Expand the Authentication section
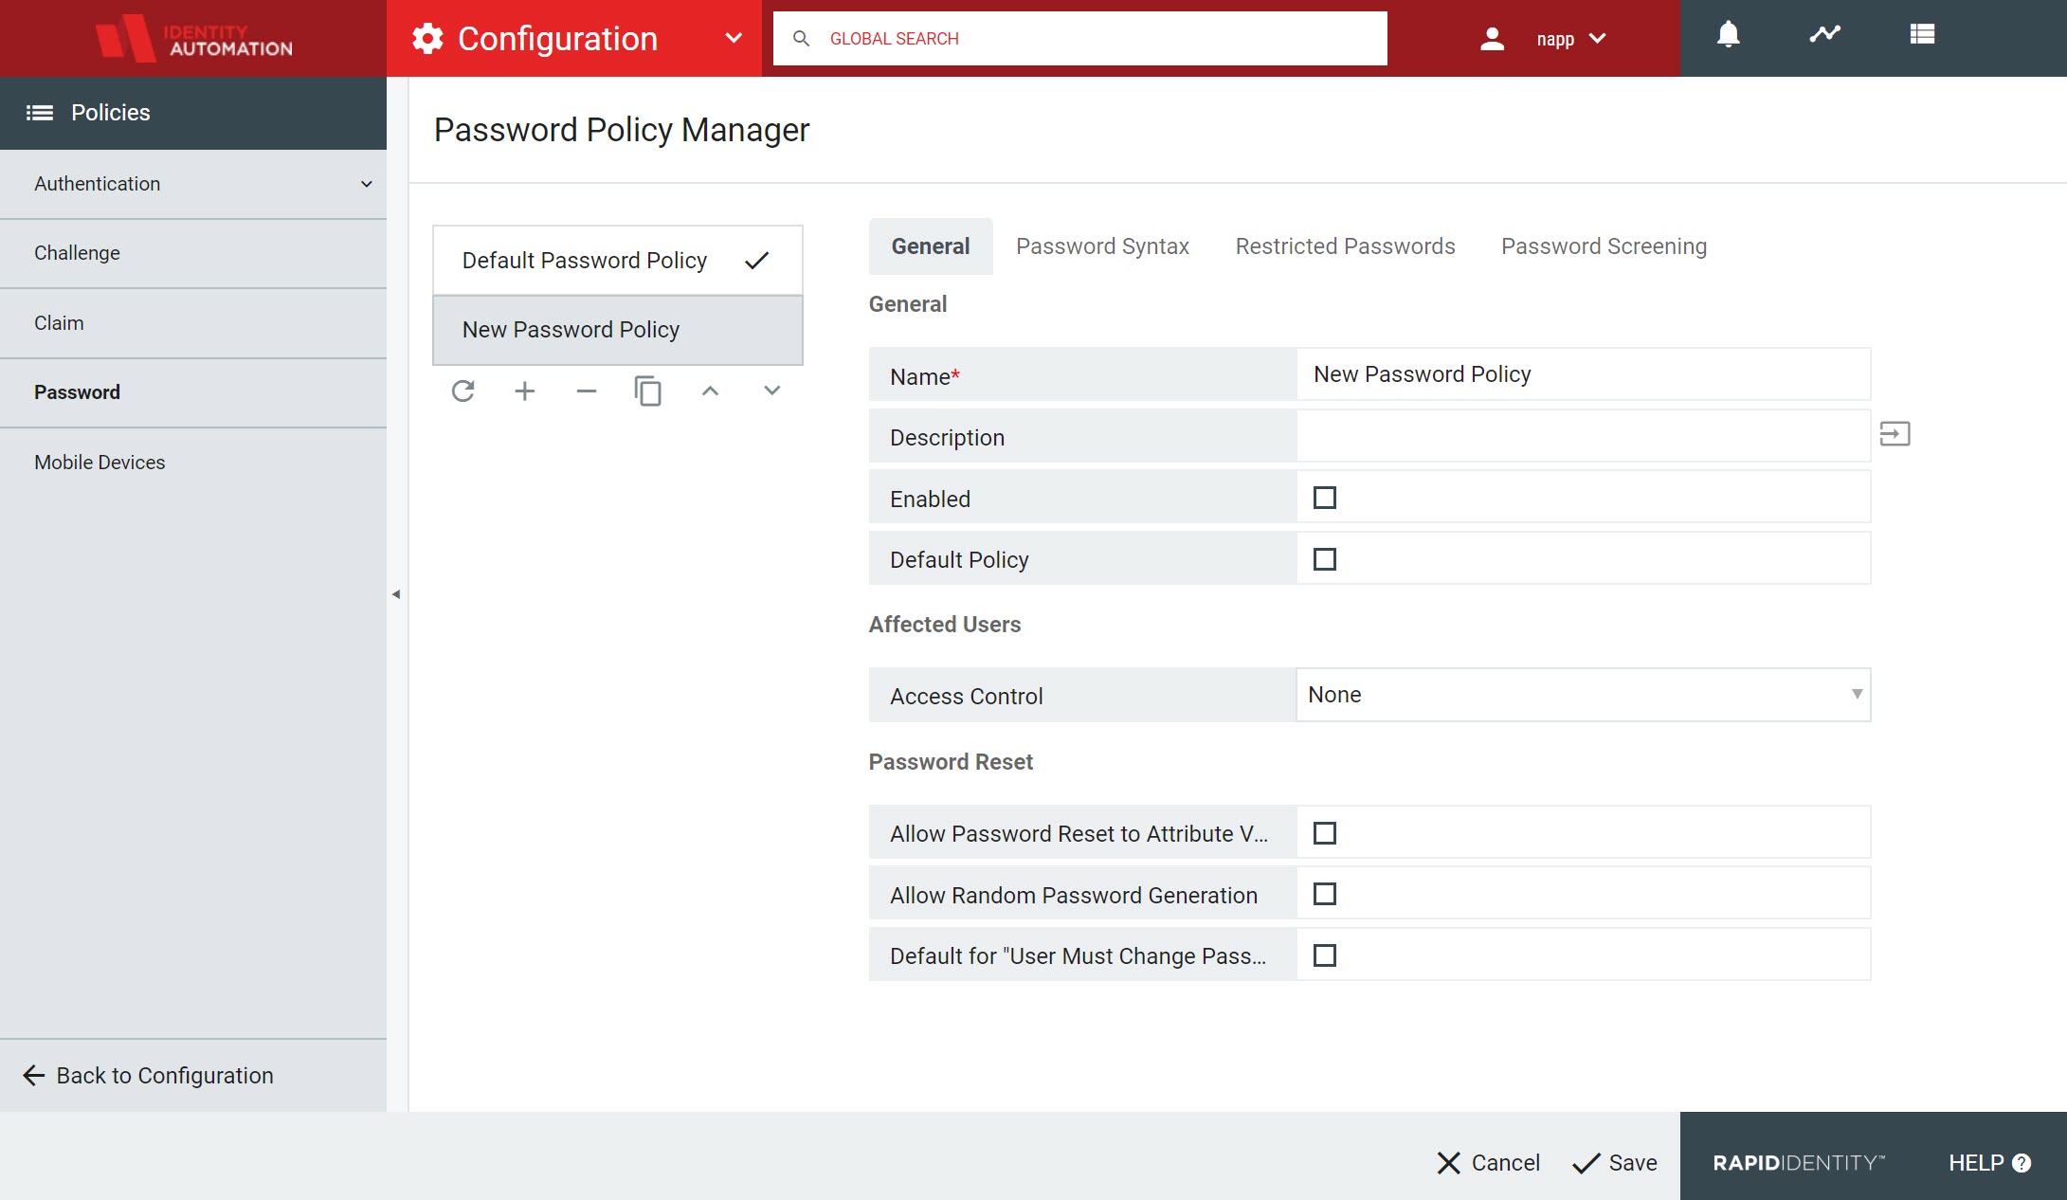This screenshot has width=2067, height=1200. coord(193,184)
